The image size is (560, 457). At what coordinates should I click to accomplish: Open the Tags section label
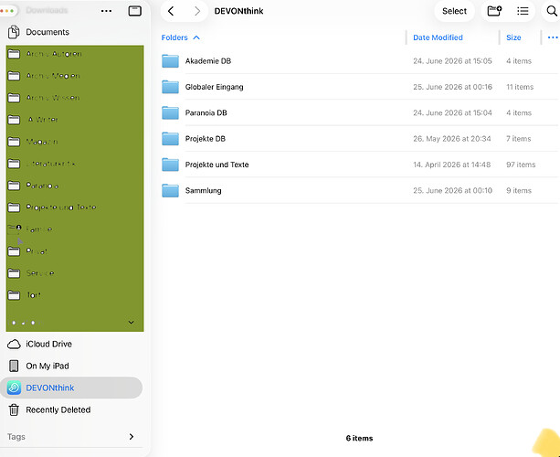tap(16, 437)
